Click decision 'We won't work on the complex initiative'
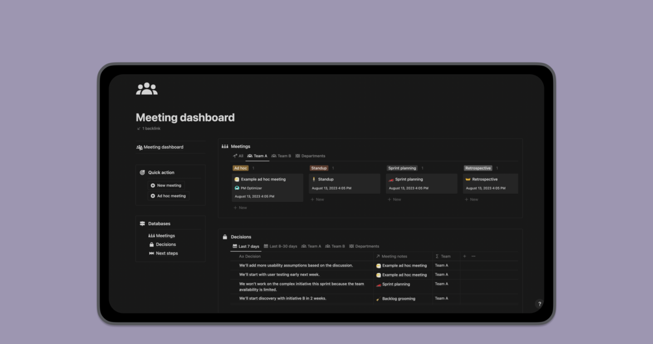Viewport: 653px width, 344px height. (x=301, y=287)
